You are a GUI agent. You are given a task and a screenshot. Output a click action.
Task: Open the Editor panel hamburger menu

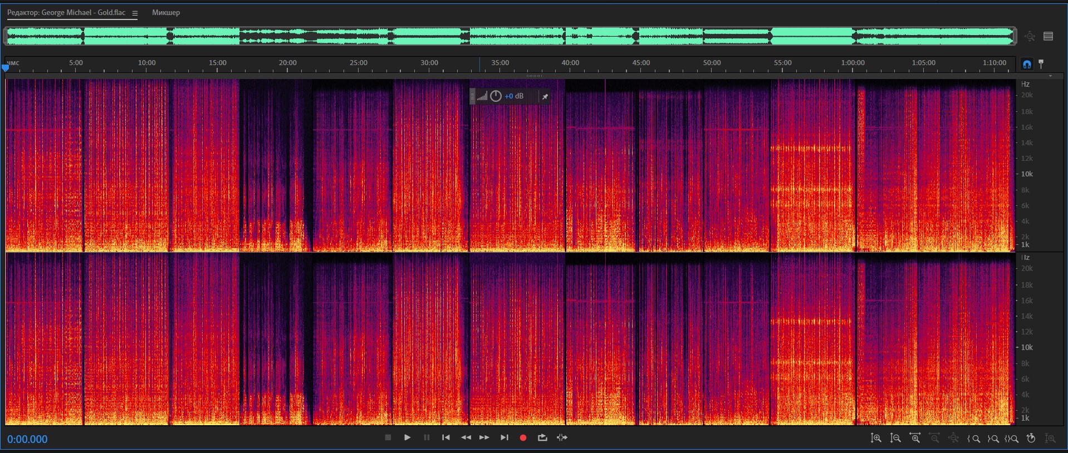(x=135, y=13)
